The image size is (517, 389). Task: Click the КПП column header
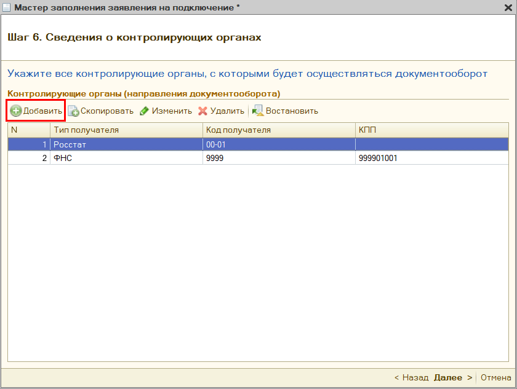point(431,130)
